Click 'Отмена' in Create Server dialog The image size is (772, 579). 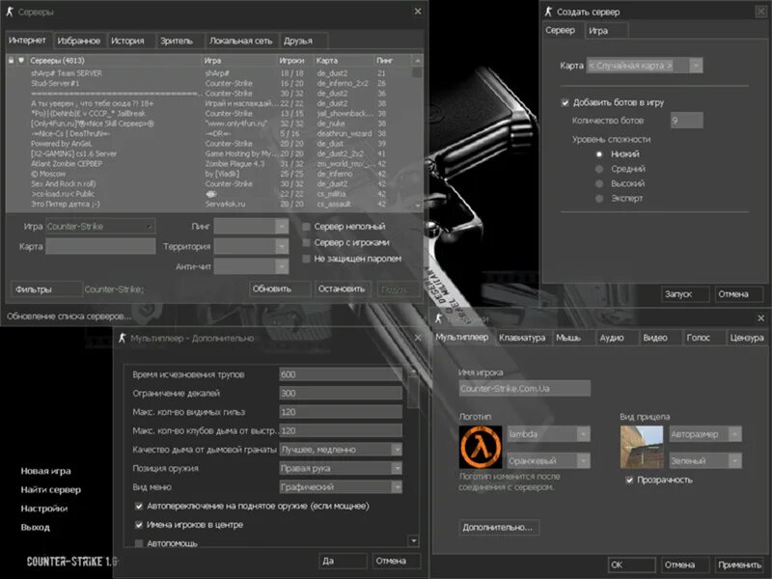point(738,294)
